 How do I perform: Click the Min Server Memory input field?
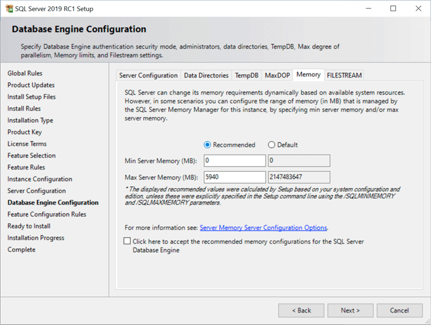pyautogui.click(x=234, y=161)
